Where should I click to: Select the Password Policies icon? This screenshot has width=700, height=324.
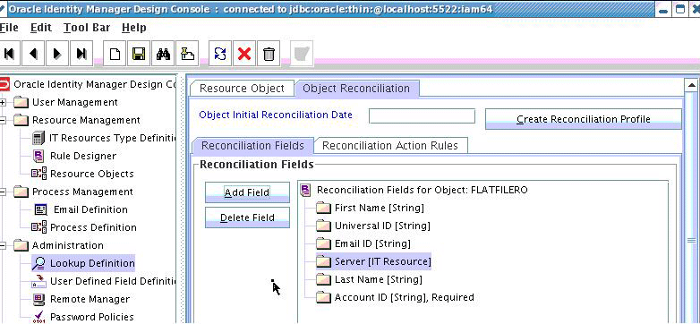click(x=38, y=317)
